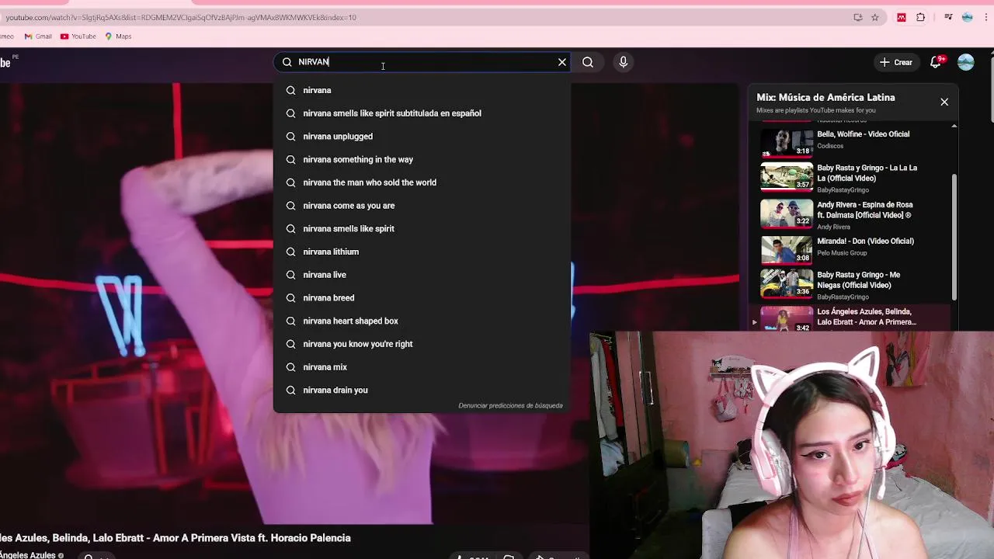Pick suggestion "nirvana come as you are"
This screenshot has width=994, height=559.
422,206
